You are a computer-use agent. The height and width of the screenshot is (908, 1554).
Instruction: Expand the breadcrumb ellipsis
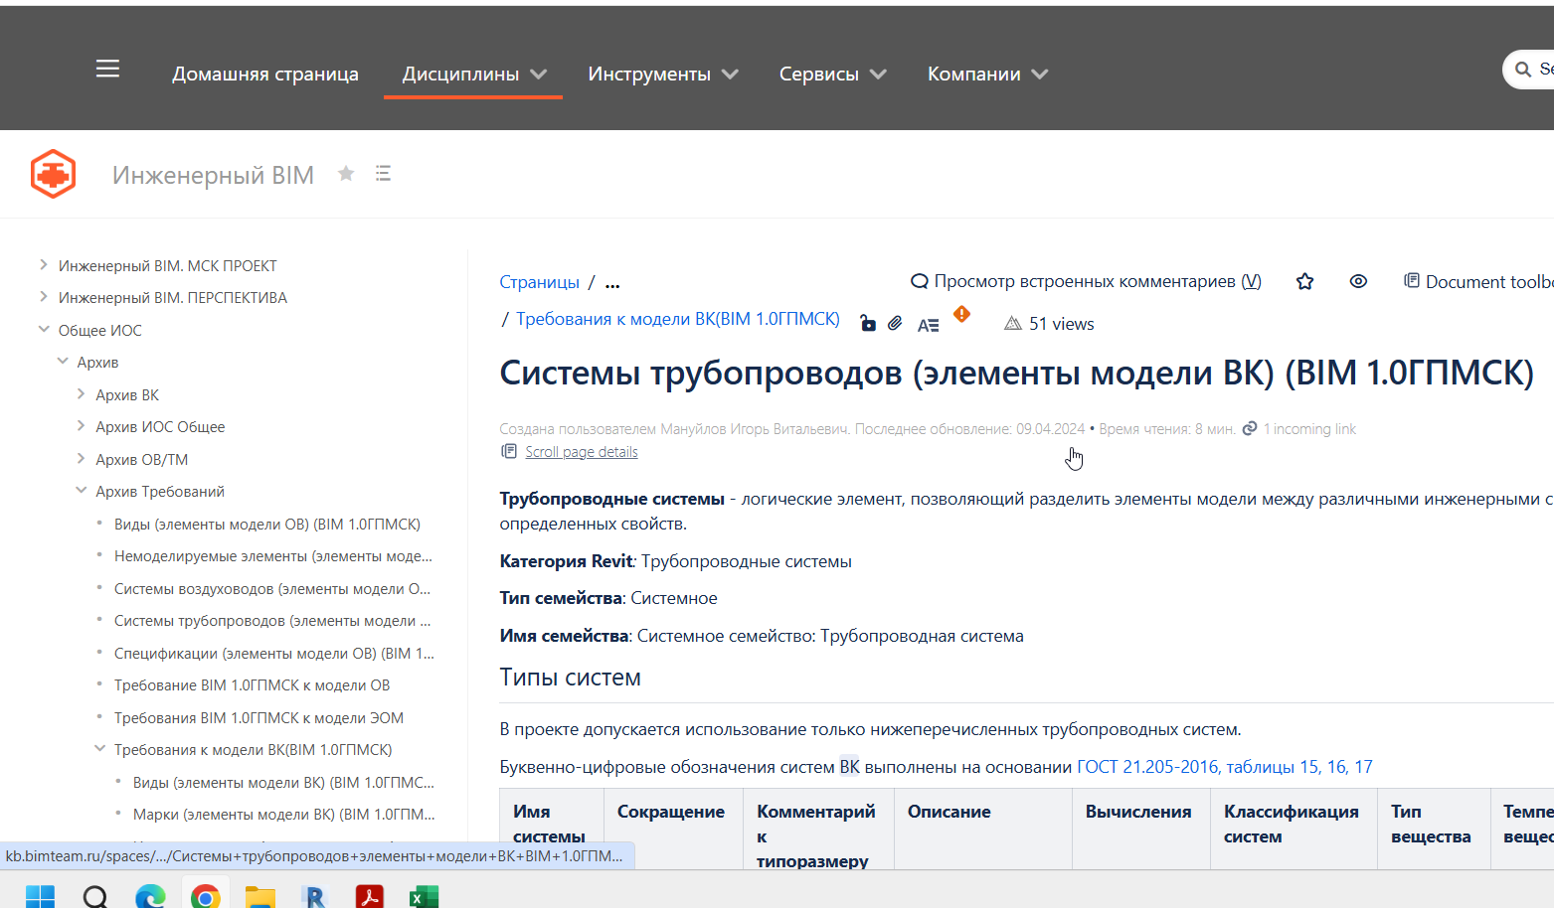612,282
